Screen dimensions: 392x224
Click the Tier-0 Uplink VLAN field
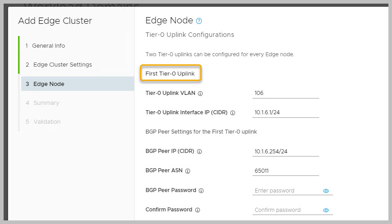(285, 93)
